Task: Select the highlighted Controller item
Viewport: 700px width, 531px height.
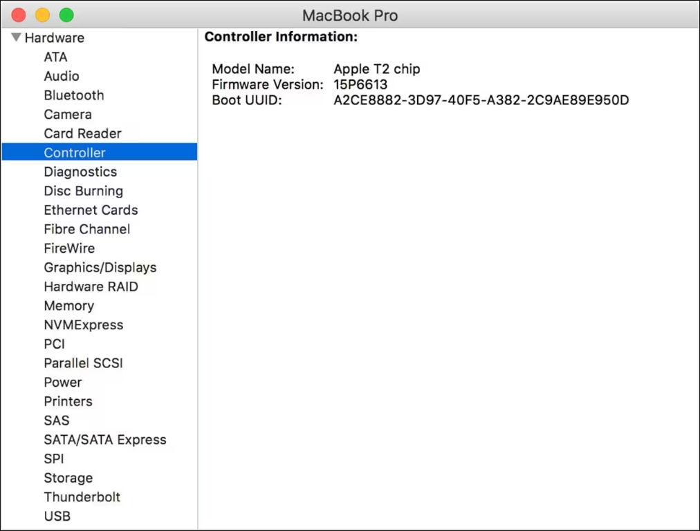Action: pyautogui.click(x=100, y=152)
